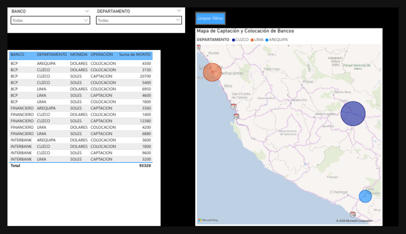Click the Limpiar Filtros button
This screenshot has height=234, width=406.
(210, 18)
